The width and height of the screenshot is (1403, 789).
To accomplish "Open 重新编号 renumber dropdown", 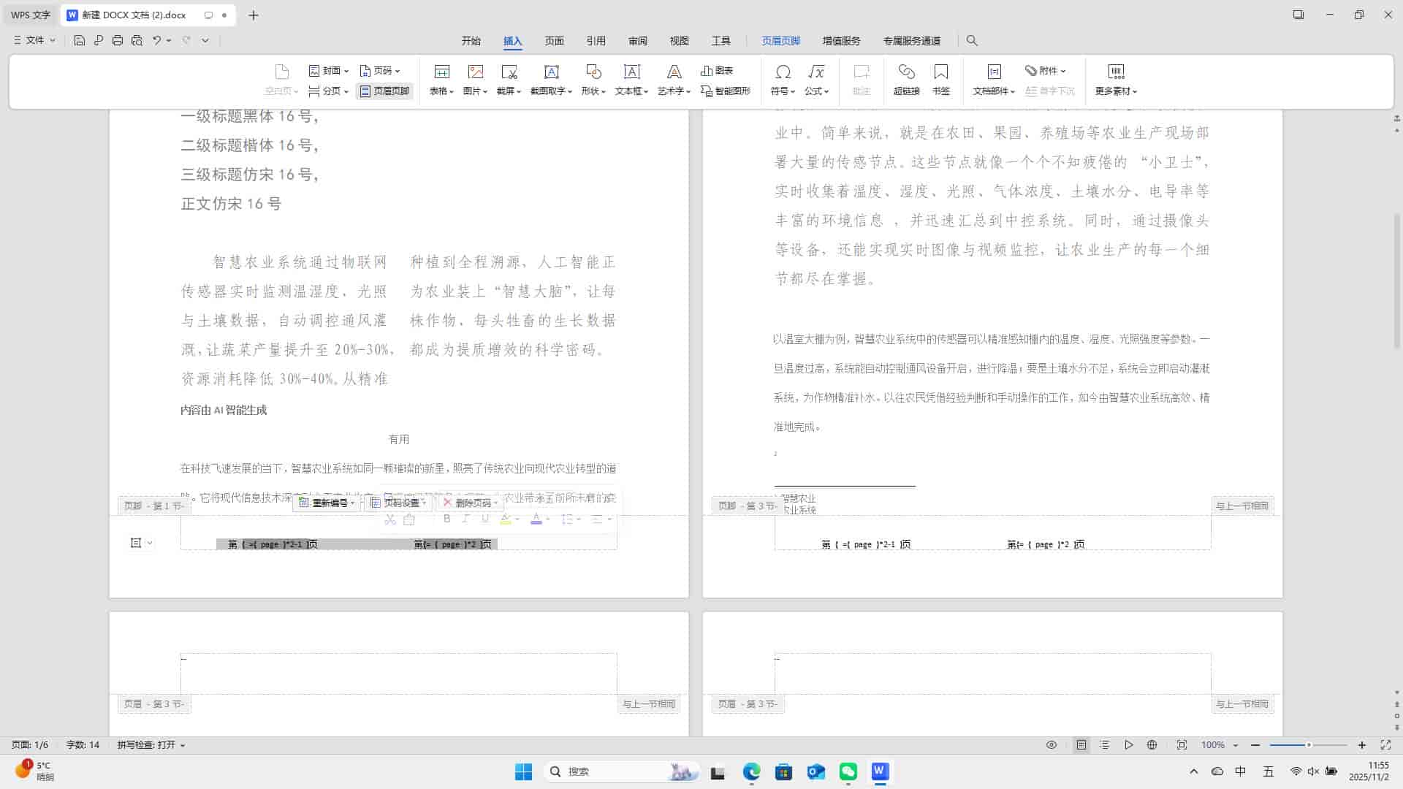I will coord(327,503).
